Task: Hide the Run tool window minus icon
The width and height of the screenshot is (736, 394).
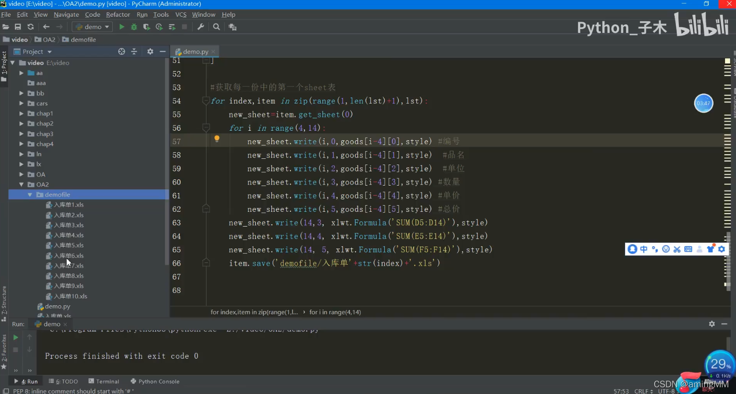Action: pos(725,324)
